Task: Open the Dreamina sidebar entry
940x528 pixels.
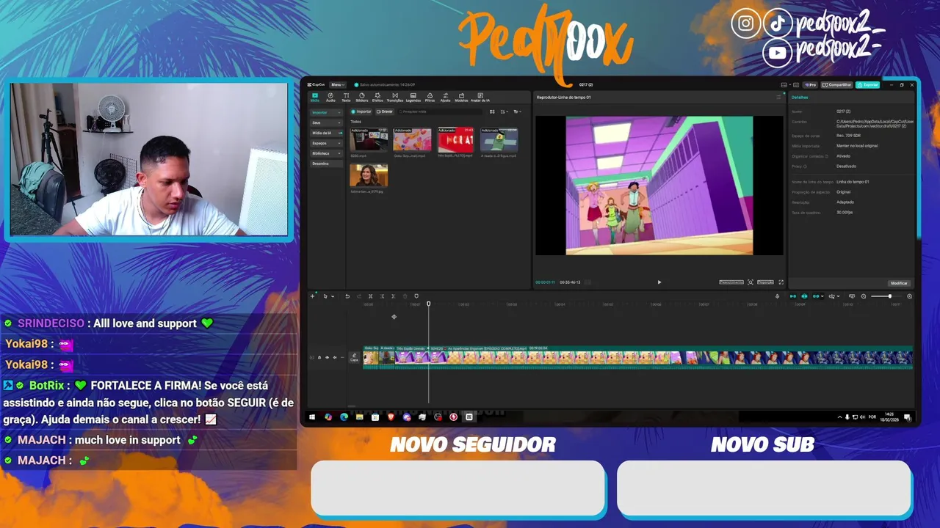Action: (325, 164)
